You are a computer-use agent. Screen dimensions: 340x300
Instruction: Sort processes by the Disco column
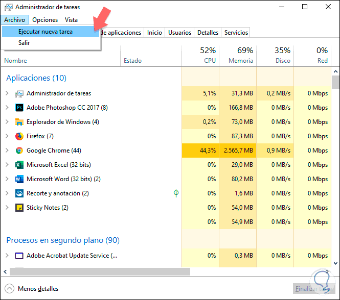(x=275, y=56)
